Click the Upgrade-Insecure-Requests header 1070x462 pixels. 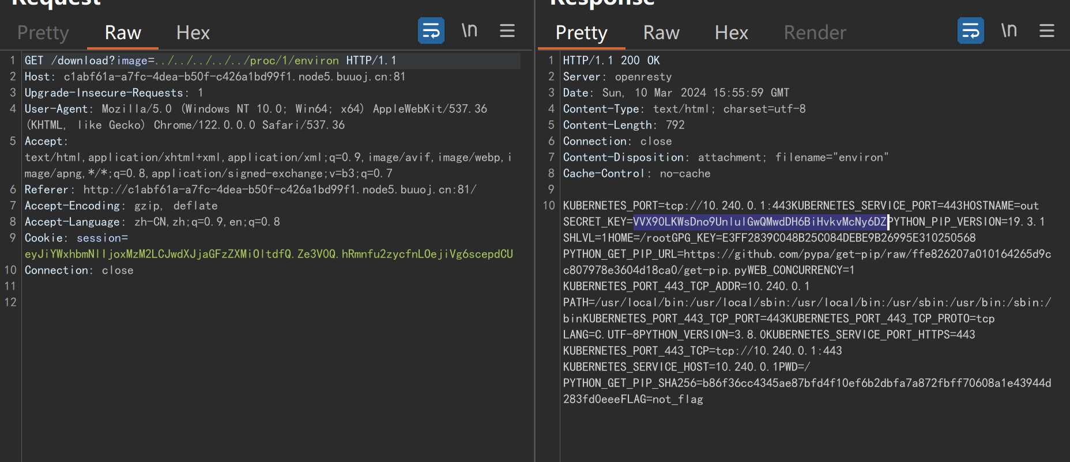point(114,93)
